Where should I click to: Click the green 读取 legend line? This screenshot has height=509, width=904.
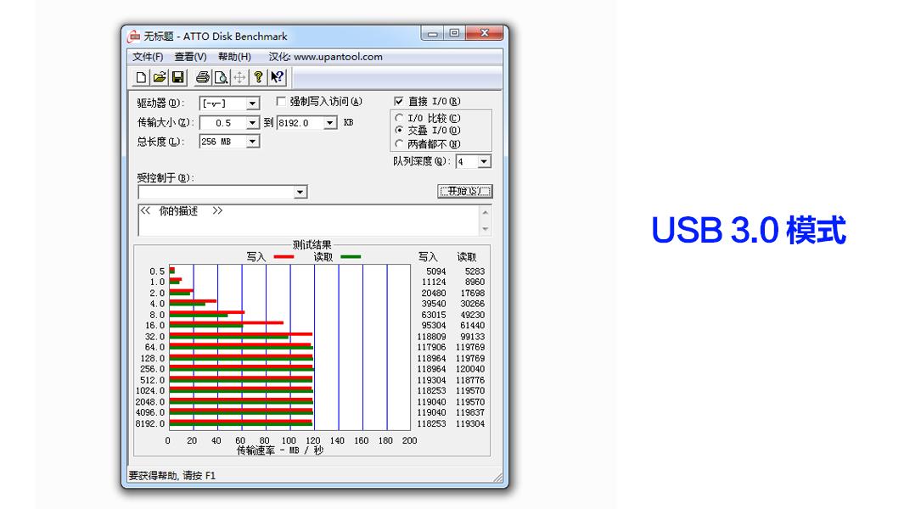point(351,256)
